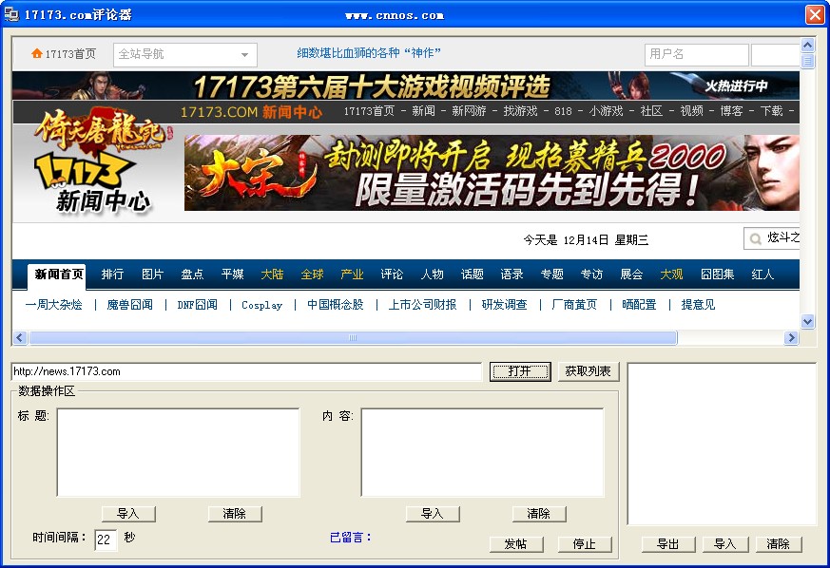Viewport: 830px width, 568px height.
Task: Open the 细数堪比血狮的各种"神作" headline link
Action: 369,53
